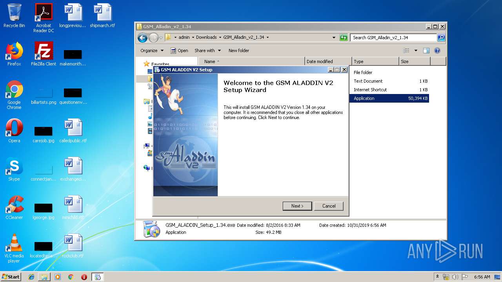Viewport: 502px width, 282px height.
Task: Click the Action Center flag tray icon
Action: [465, 277]
